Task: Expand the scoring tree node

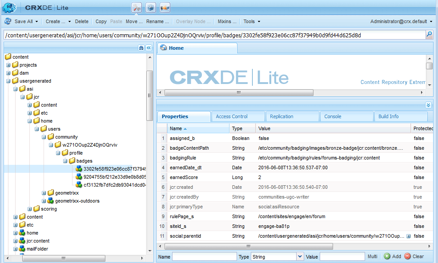Action: (x=30, y=209)
